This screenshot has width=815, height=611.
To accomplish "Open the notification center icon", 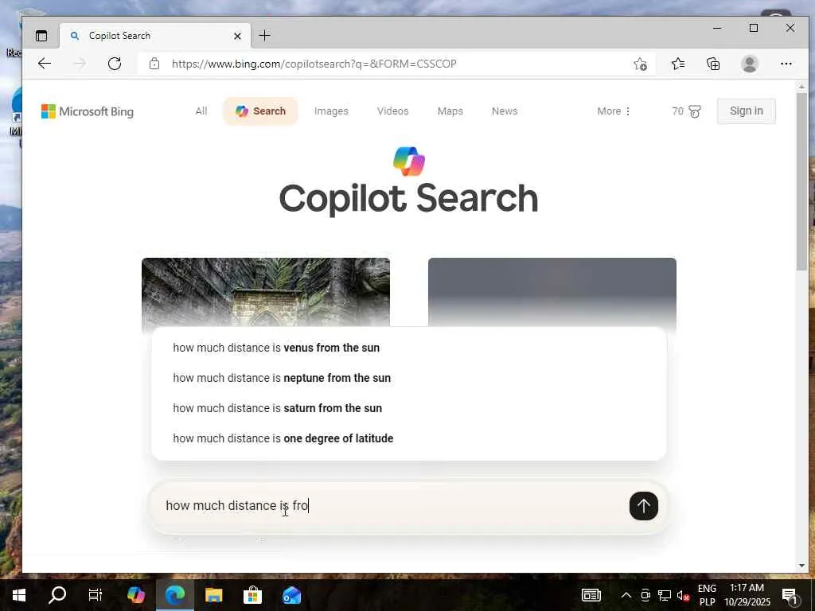I will (x=790, y=595).
